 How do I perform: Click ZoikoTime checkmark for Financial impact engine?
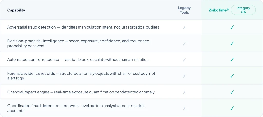point(232,92)
